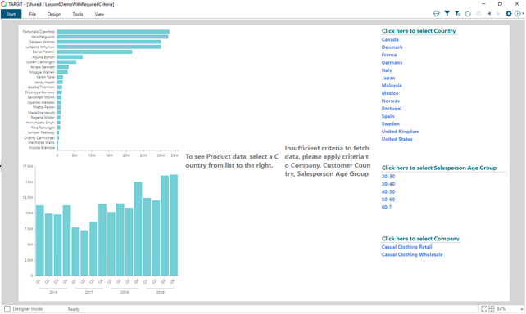The height and width of the screenshot is (314, 526).
Task: Click the funnel-with-list criteria icon
Action: point(457,13)
